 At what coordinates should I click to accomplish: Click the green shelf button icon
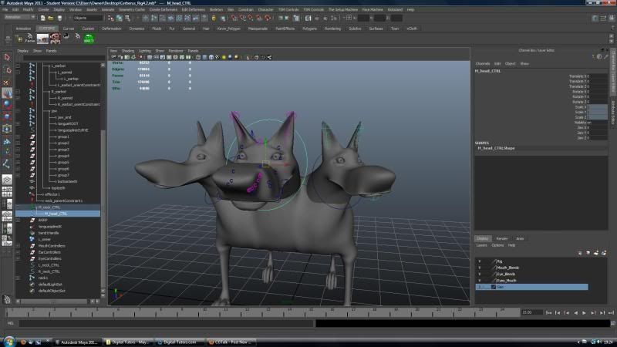(x=89, y=39)
